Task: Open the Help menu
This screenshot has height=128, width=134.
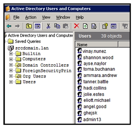Action: 80,17
